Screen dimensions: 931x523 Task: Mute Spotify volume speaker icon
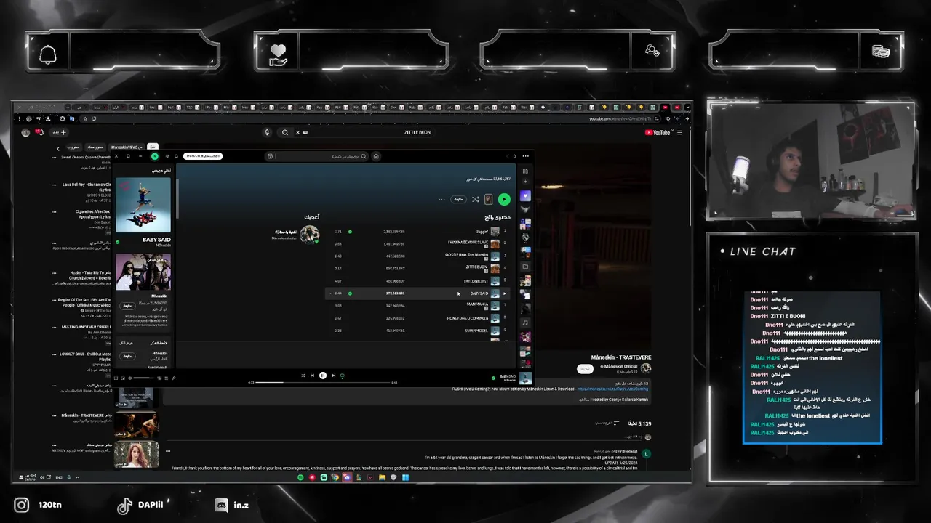[x=129, y=378]
